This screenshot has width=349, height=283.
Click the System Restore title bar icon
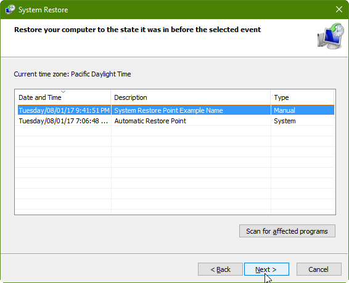tap(10, 10)
